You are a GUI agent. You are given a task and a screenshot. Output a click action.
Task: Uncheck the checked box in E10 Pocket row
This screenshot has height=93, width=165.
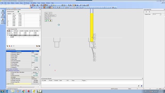coord(10,35)
